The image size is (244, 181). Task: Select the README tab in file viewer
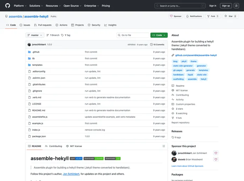[x=34, y=146]
